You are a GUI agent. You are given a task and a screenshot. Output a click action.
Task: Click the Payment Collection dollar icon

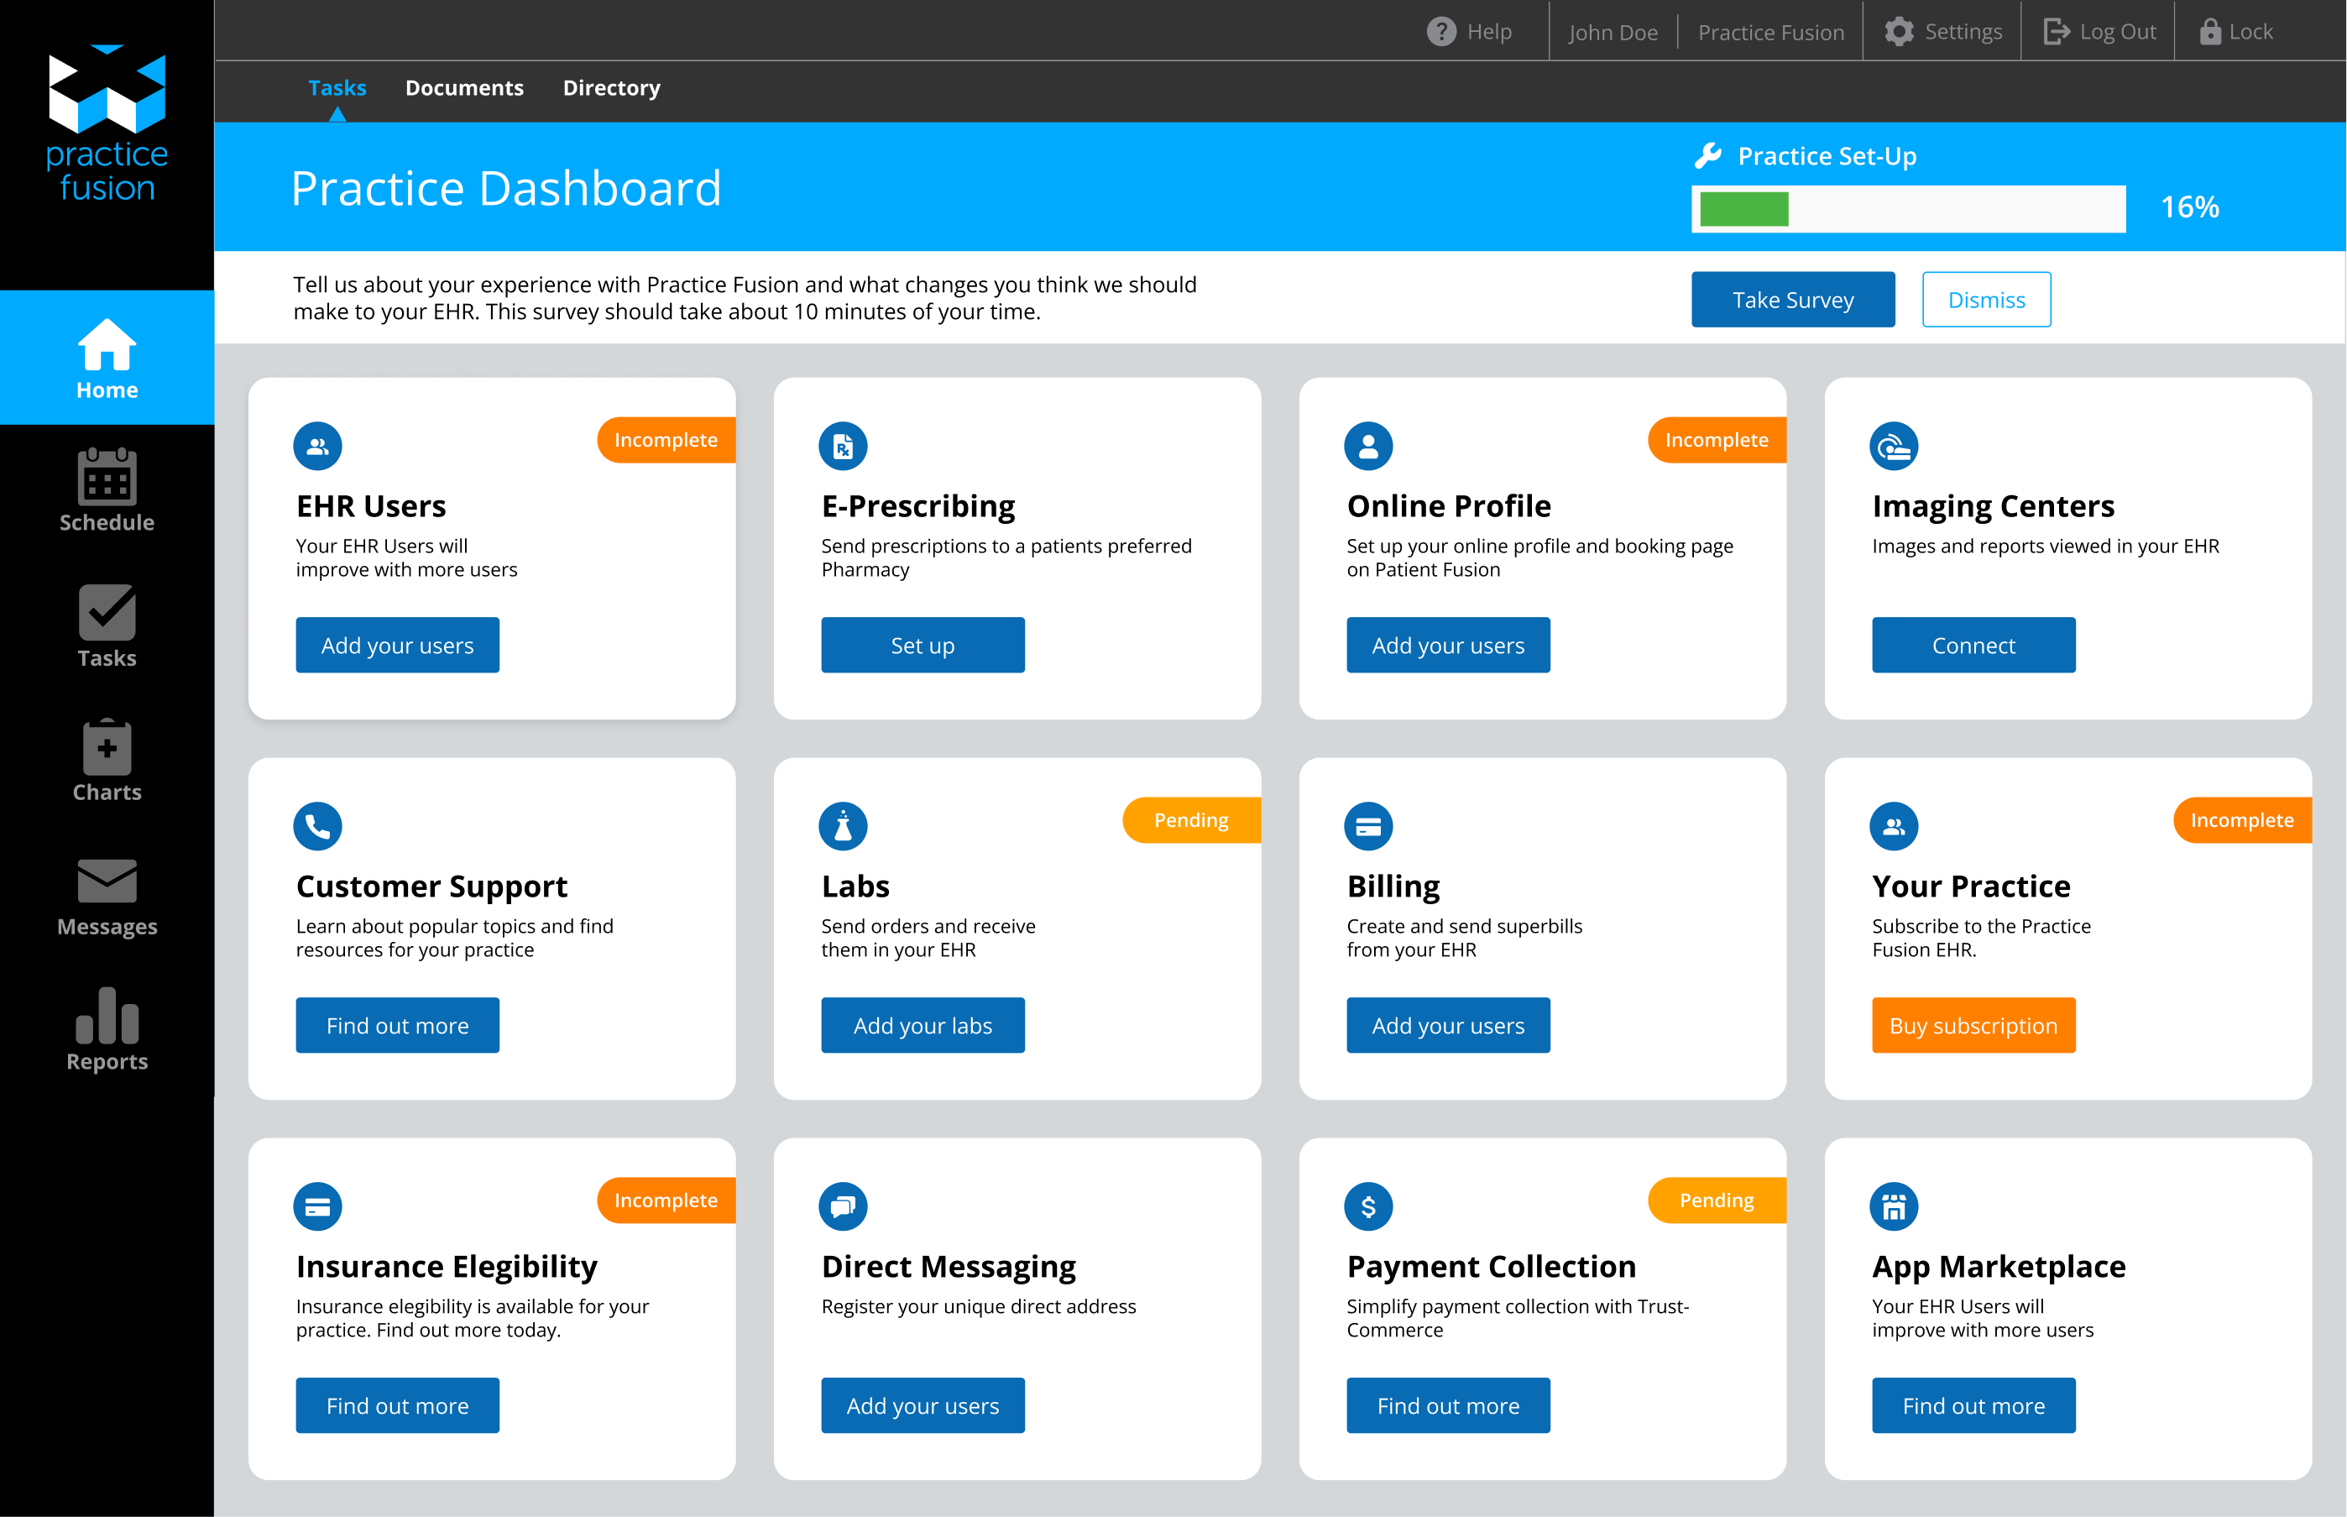(1367, 1206)
